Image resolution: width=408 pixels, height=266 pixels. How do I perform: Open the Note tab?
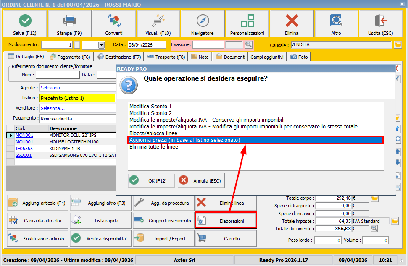click(x=200, y=57)
